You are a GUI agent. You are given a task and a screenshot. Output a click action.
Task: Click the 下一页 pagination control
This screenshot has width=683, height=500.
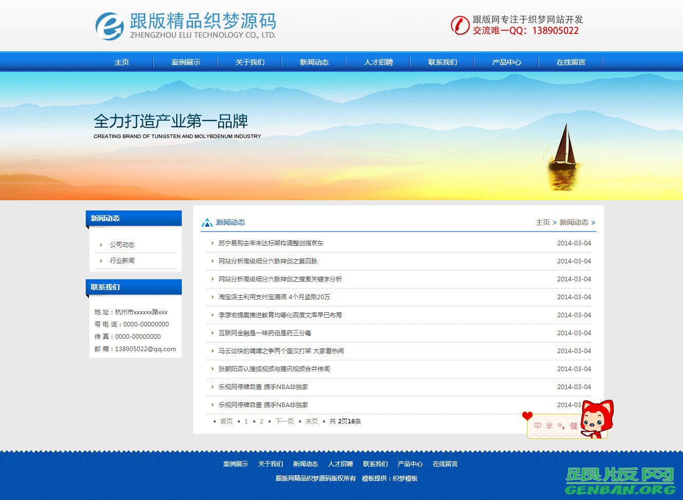tap(284, 421)
